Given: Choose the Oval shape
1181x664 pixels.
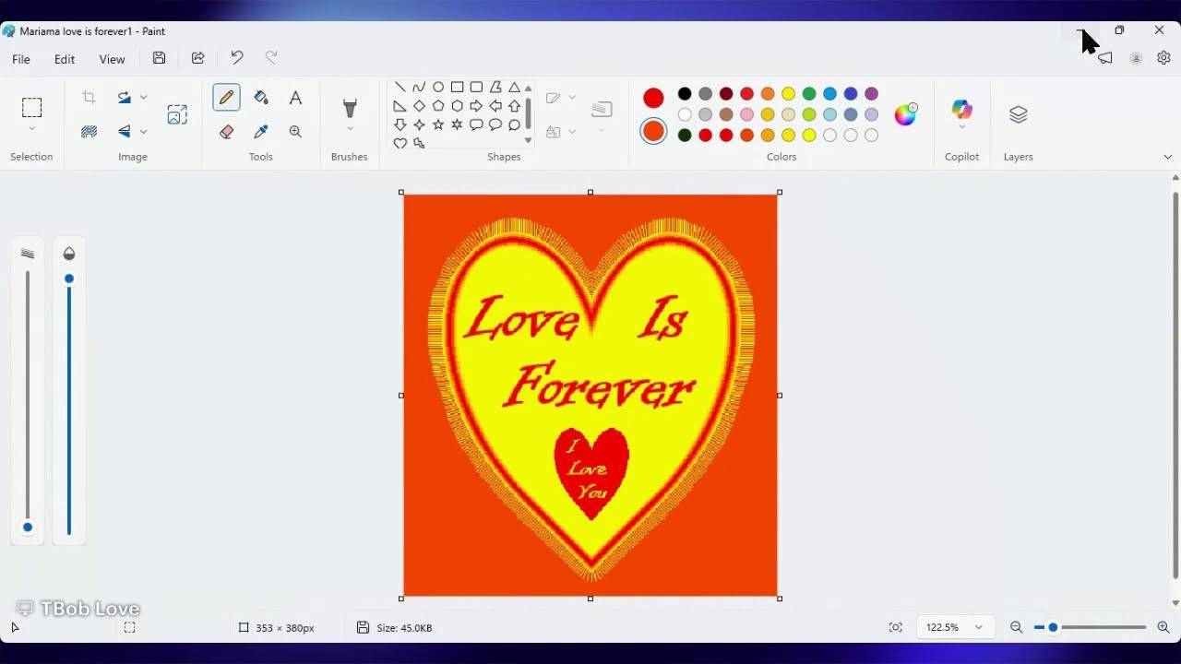Looking at the screenshot, I should coord(438,88).
